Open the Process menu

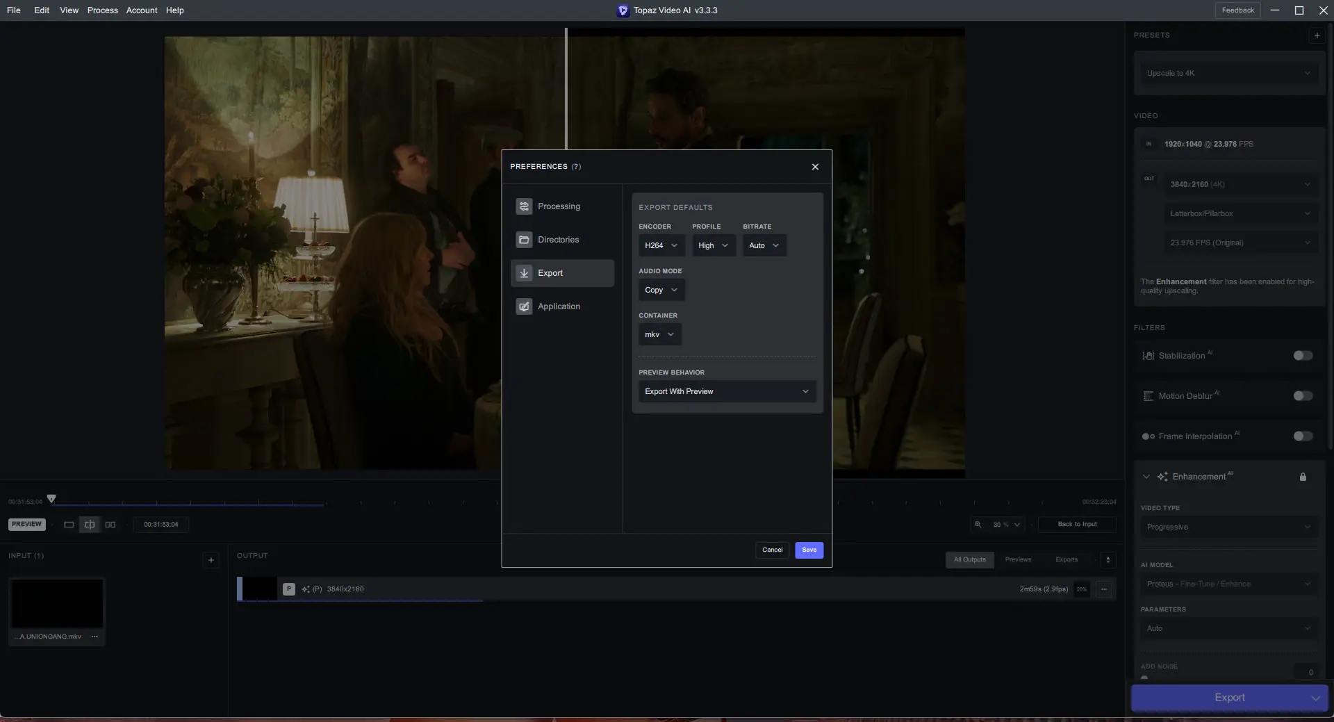click(x=102, y=10)
